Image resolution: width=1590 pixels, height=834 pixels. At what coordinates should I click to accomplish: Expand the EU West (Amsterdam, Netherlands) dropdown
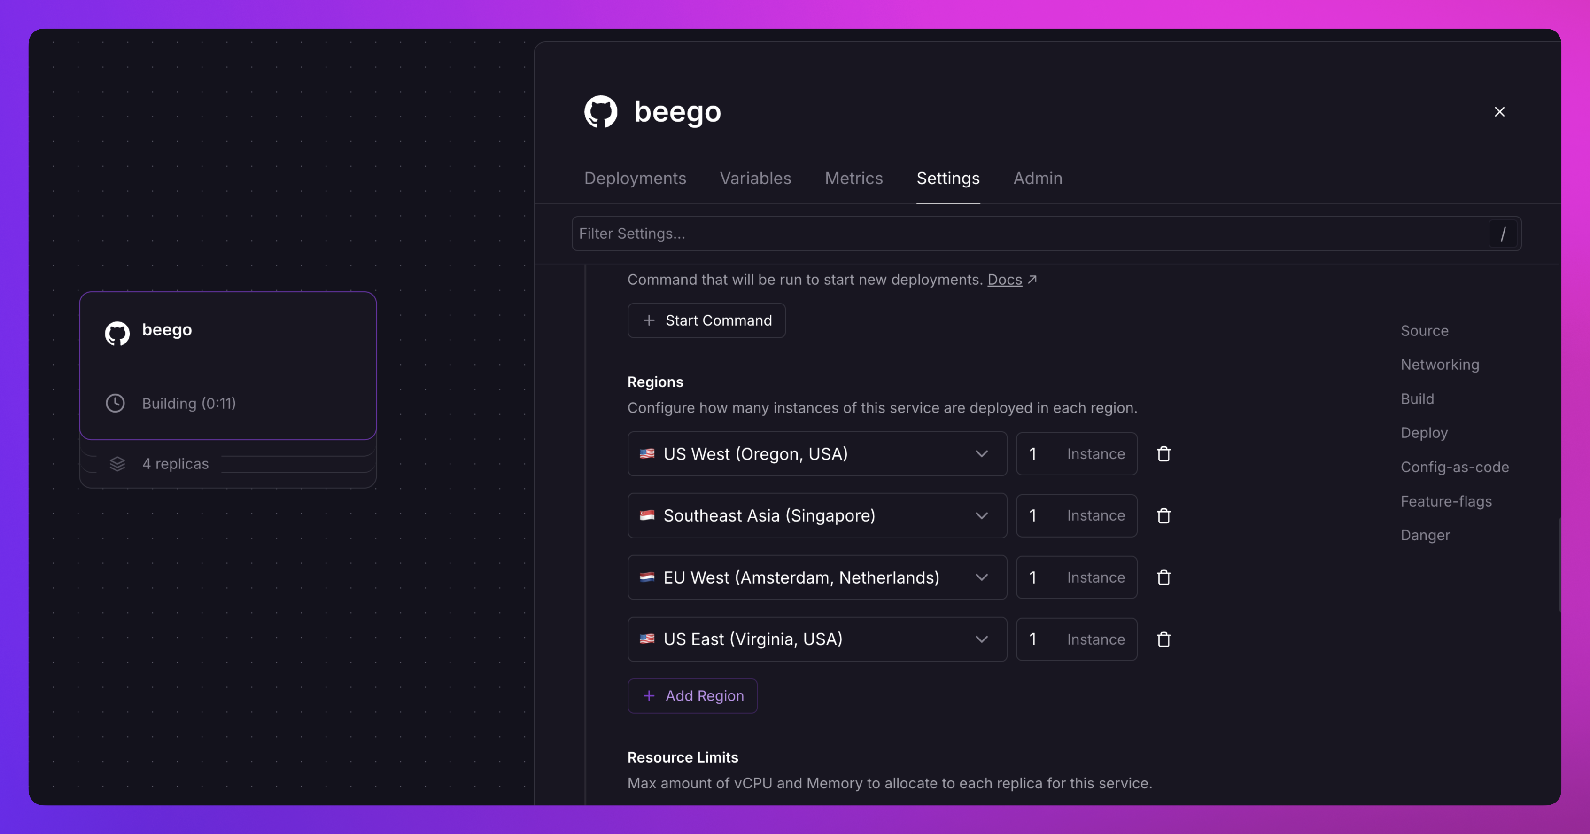[x=817, y=577]
